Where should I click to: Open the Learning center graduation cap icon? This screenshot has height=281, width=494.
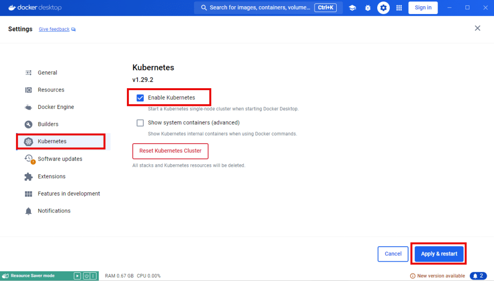(x=352, y=8)
